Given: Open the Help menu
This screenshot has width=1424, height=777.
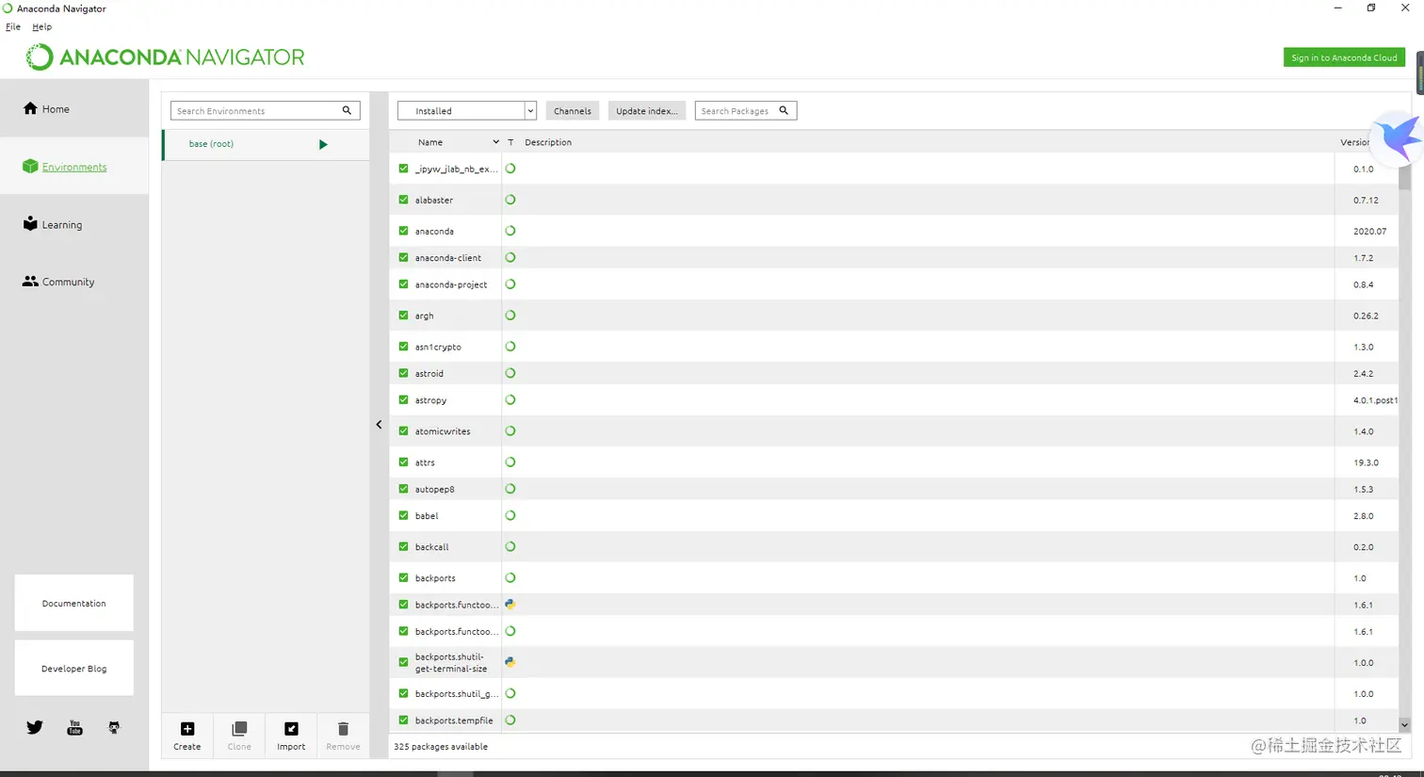Looking at the screenshot, I should coord(42,26).
